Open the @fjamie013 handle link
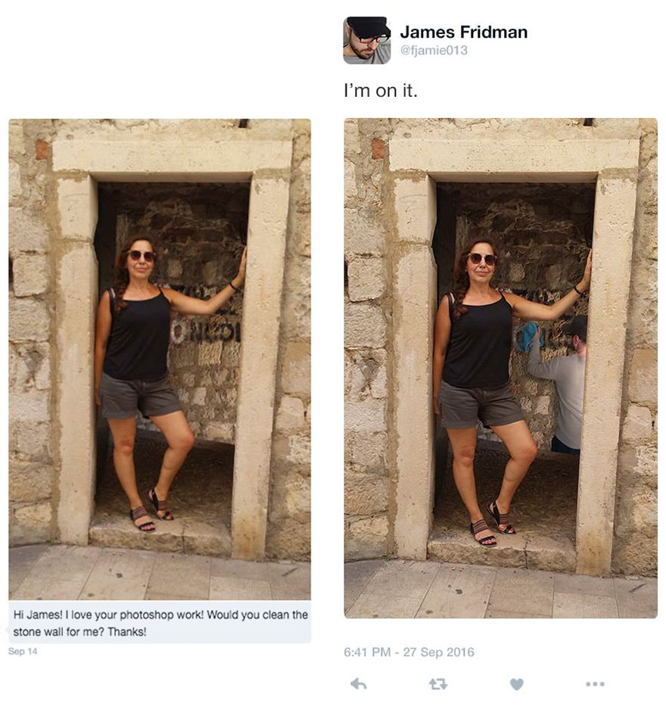Screen dimensions: 666x707 coord(434,50)
